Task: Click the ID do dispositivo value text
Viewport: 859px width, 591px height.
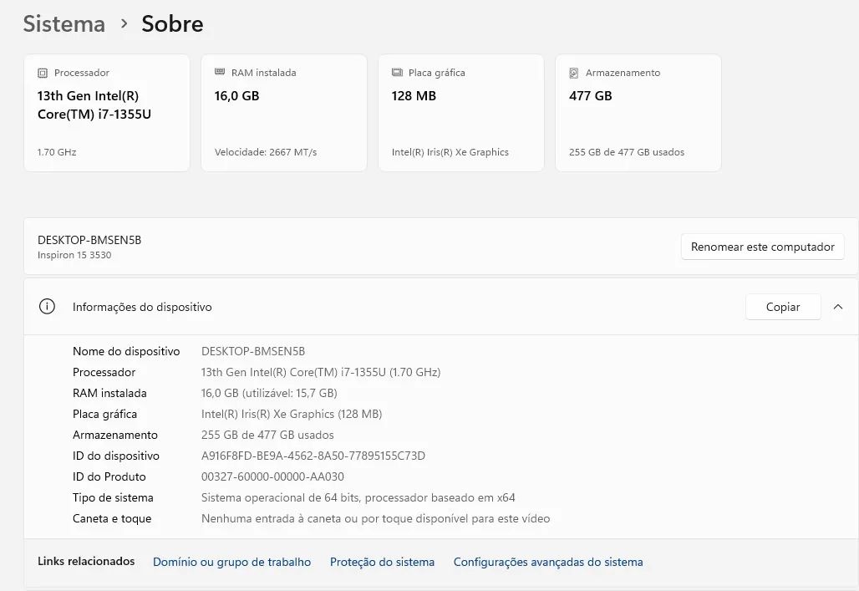Action: pyautogui.click(x=313, y=456)
